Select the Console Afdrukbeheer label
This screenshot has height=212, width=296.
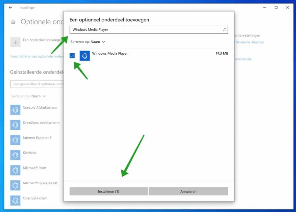coord(40,108)
